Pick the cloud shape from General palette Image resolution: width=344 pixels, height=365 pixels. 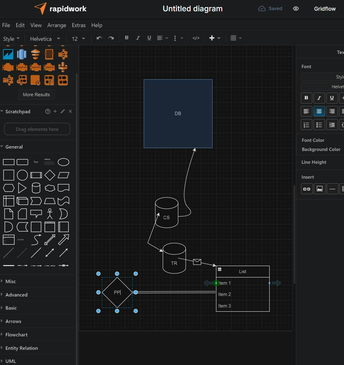point(50,188)
